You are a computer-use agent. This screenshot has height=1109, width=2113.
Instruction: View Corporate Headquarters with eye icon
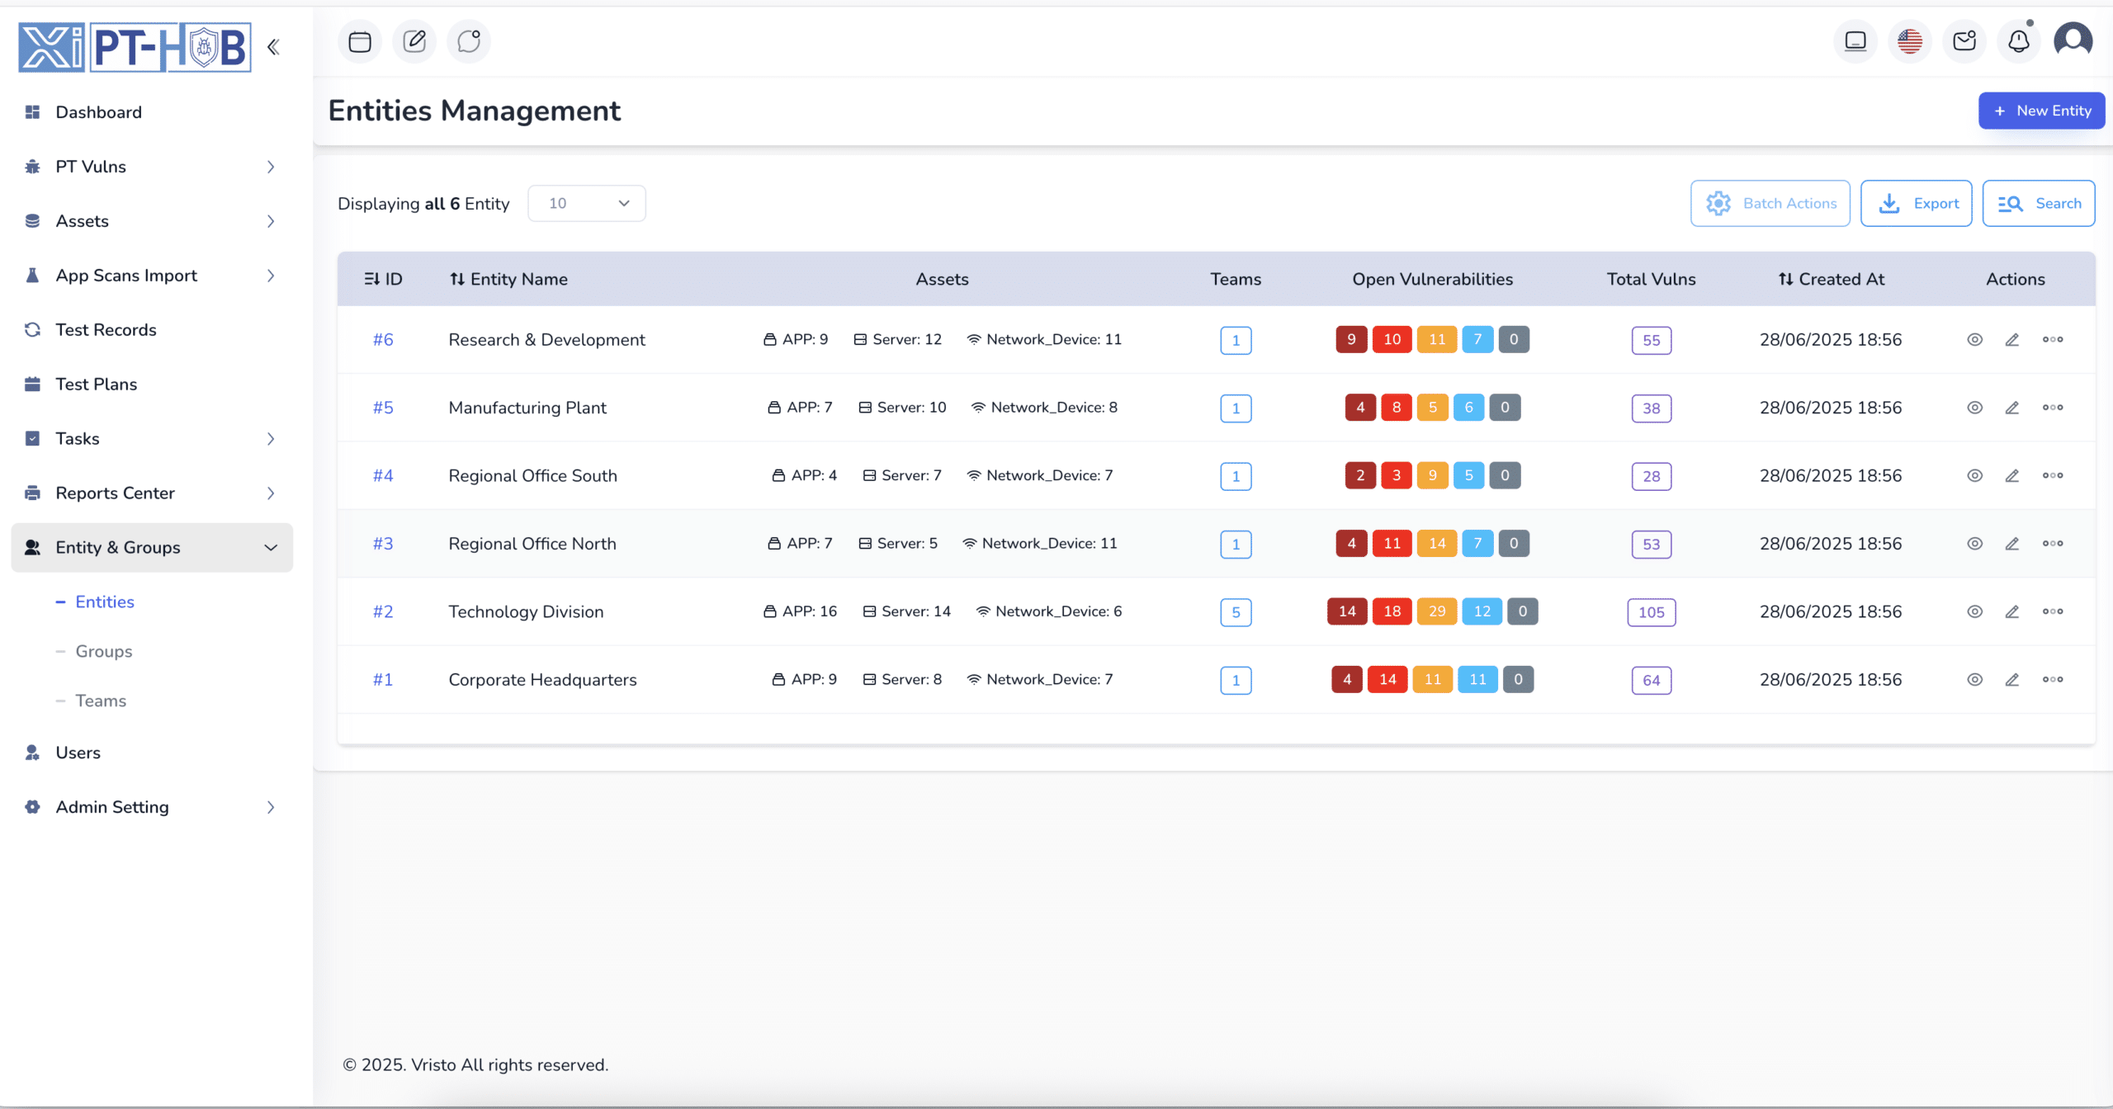1974,680
